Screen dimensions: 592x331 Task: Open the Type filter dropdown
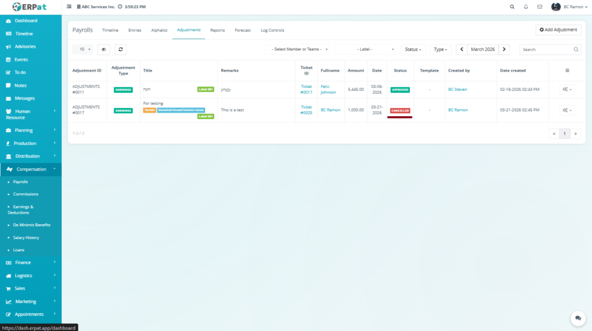click(441, 50)
